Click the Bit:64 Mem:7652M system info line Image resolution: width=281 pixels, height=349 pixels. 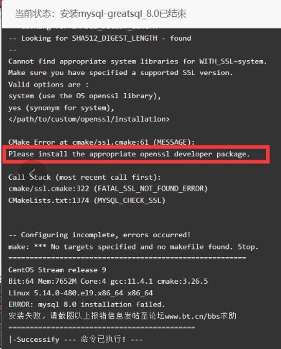108,281
